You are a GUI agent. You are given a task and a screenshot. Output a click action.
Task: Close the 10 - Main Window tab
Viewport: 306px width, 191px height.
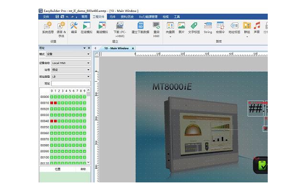point(133,48)
